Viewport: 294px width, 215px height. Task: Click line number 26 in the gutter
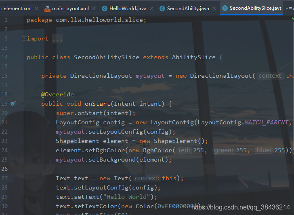(4, 169)
